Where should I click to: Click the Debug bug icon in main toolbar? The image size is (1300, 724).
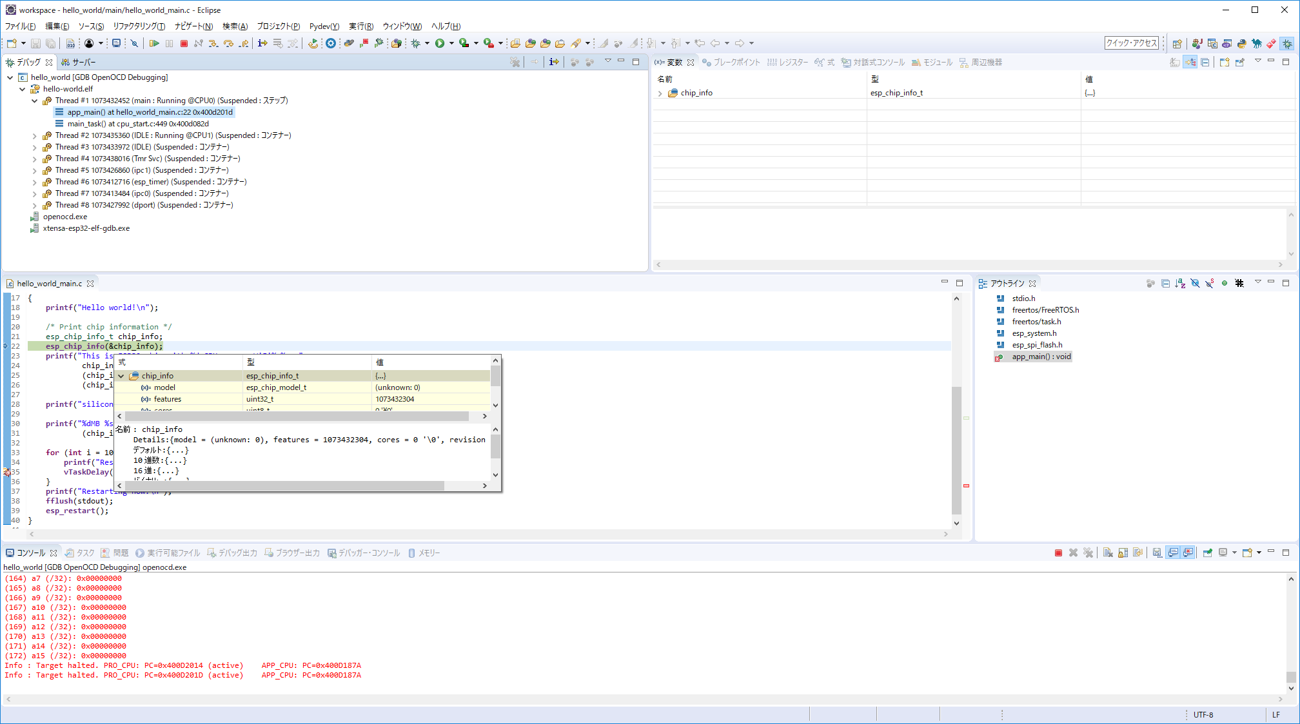click(416, 43)
